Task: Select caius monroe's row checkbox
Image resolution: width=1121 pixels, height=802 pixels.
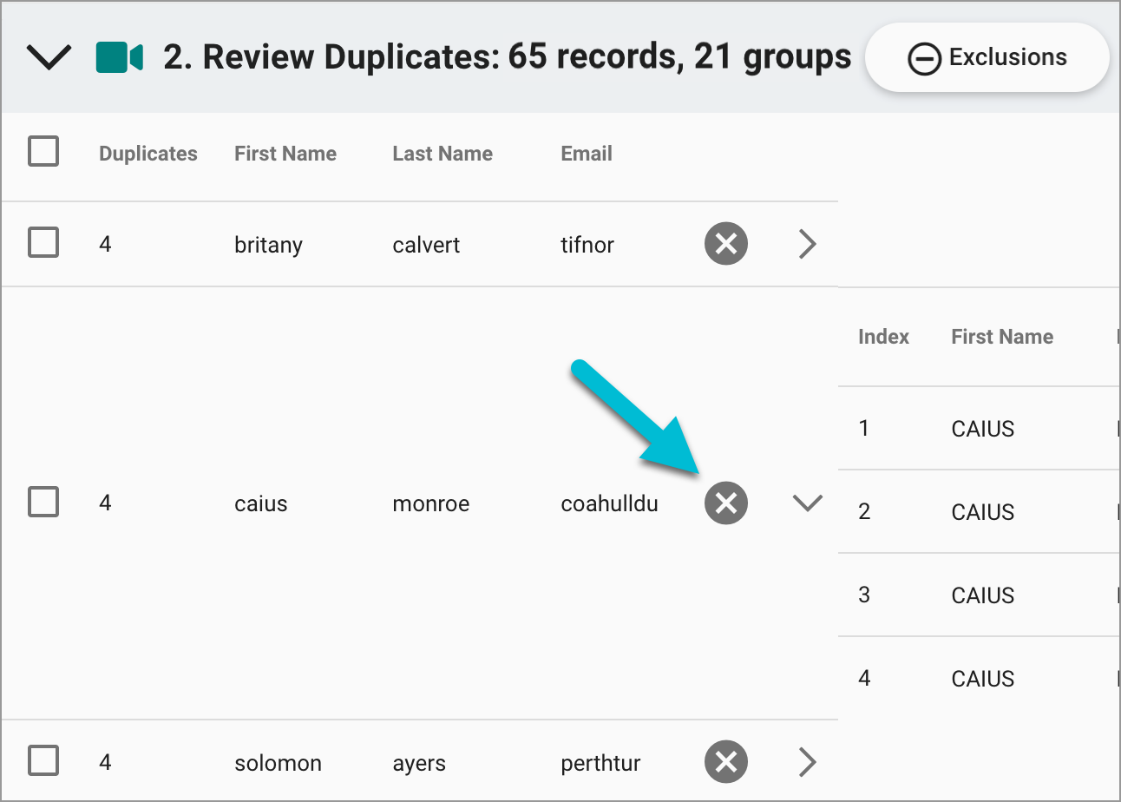Action: [43, 502]
